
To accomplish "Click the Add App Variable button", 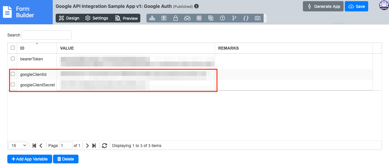I will (x=30, y=159).
